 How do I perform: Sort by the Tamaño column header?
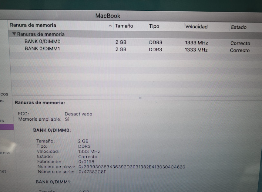click(x=124, y=26)
